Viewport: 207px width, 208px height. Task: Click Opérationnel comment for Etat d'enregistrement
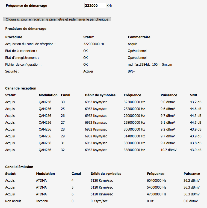(137, 58)
